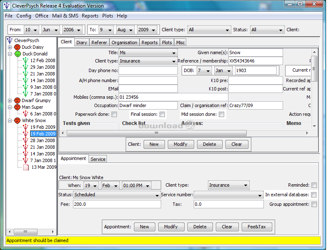Click the client form vertical scrollbar thumb
Viewport: 334px width, 250px height.
click(314, 69)
